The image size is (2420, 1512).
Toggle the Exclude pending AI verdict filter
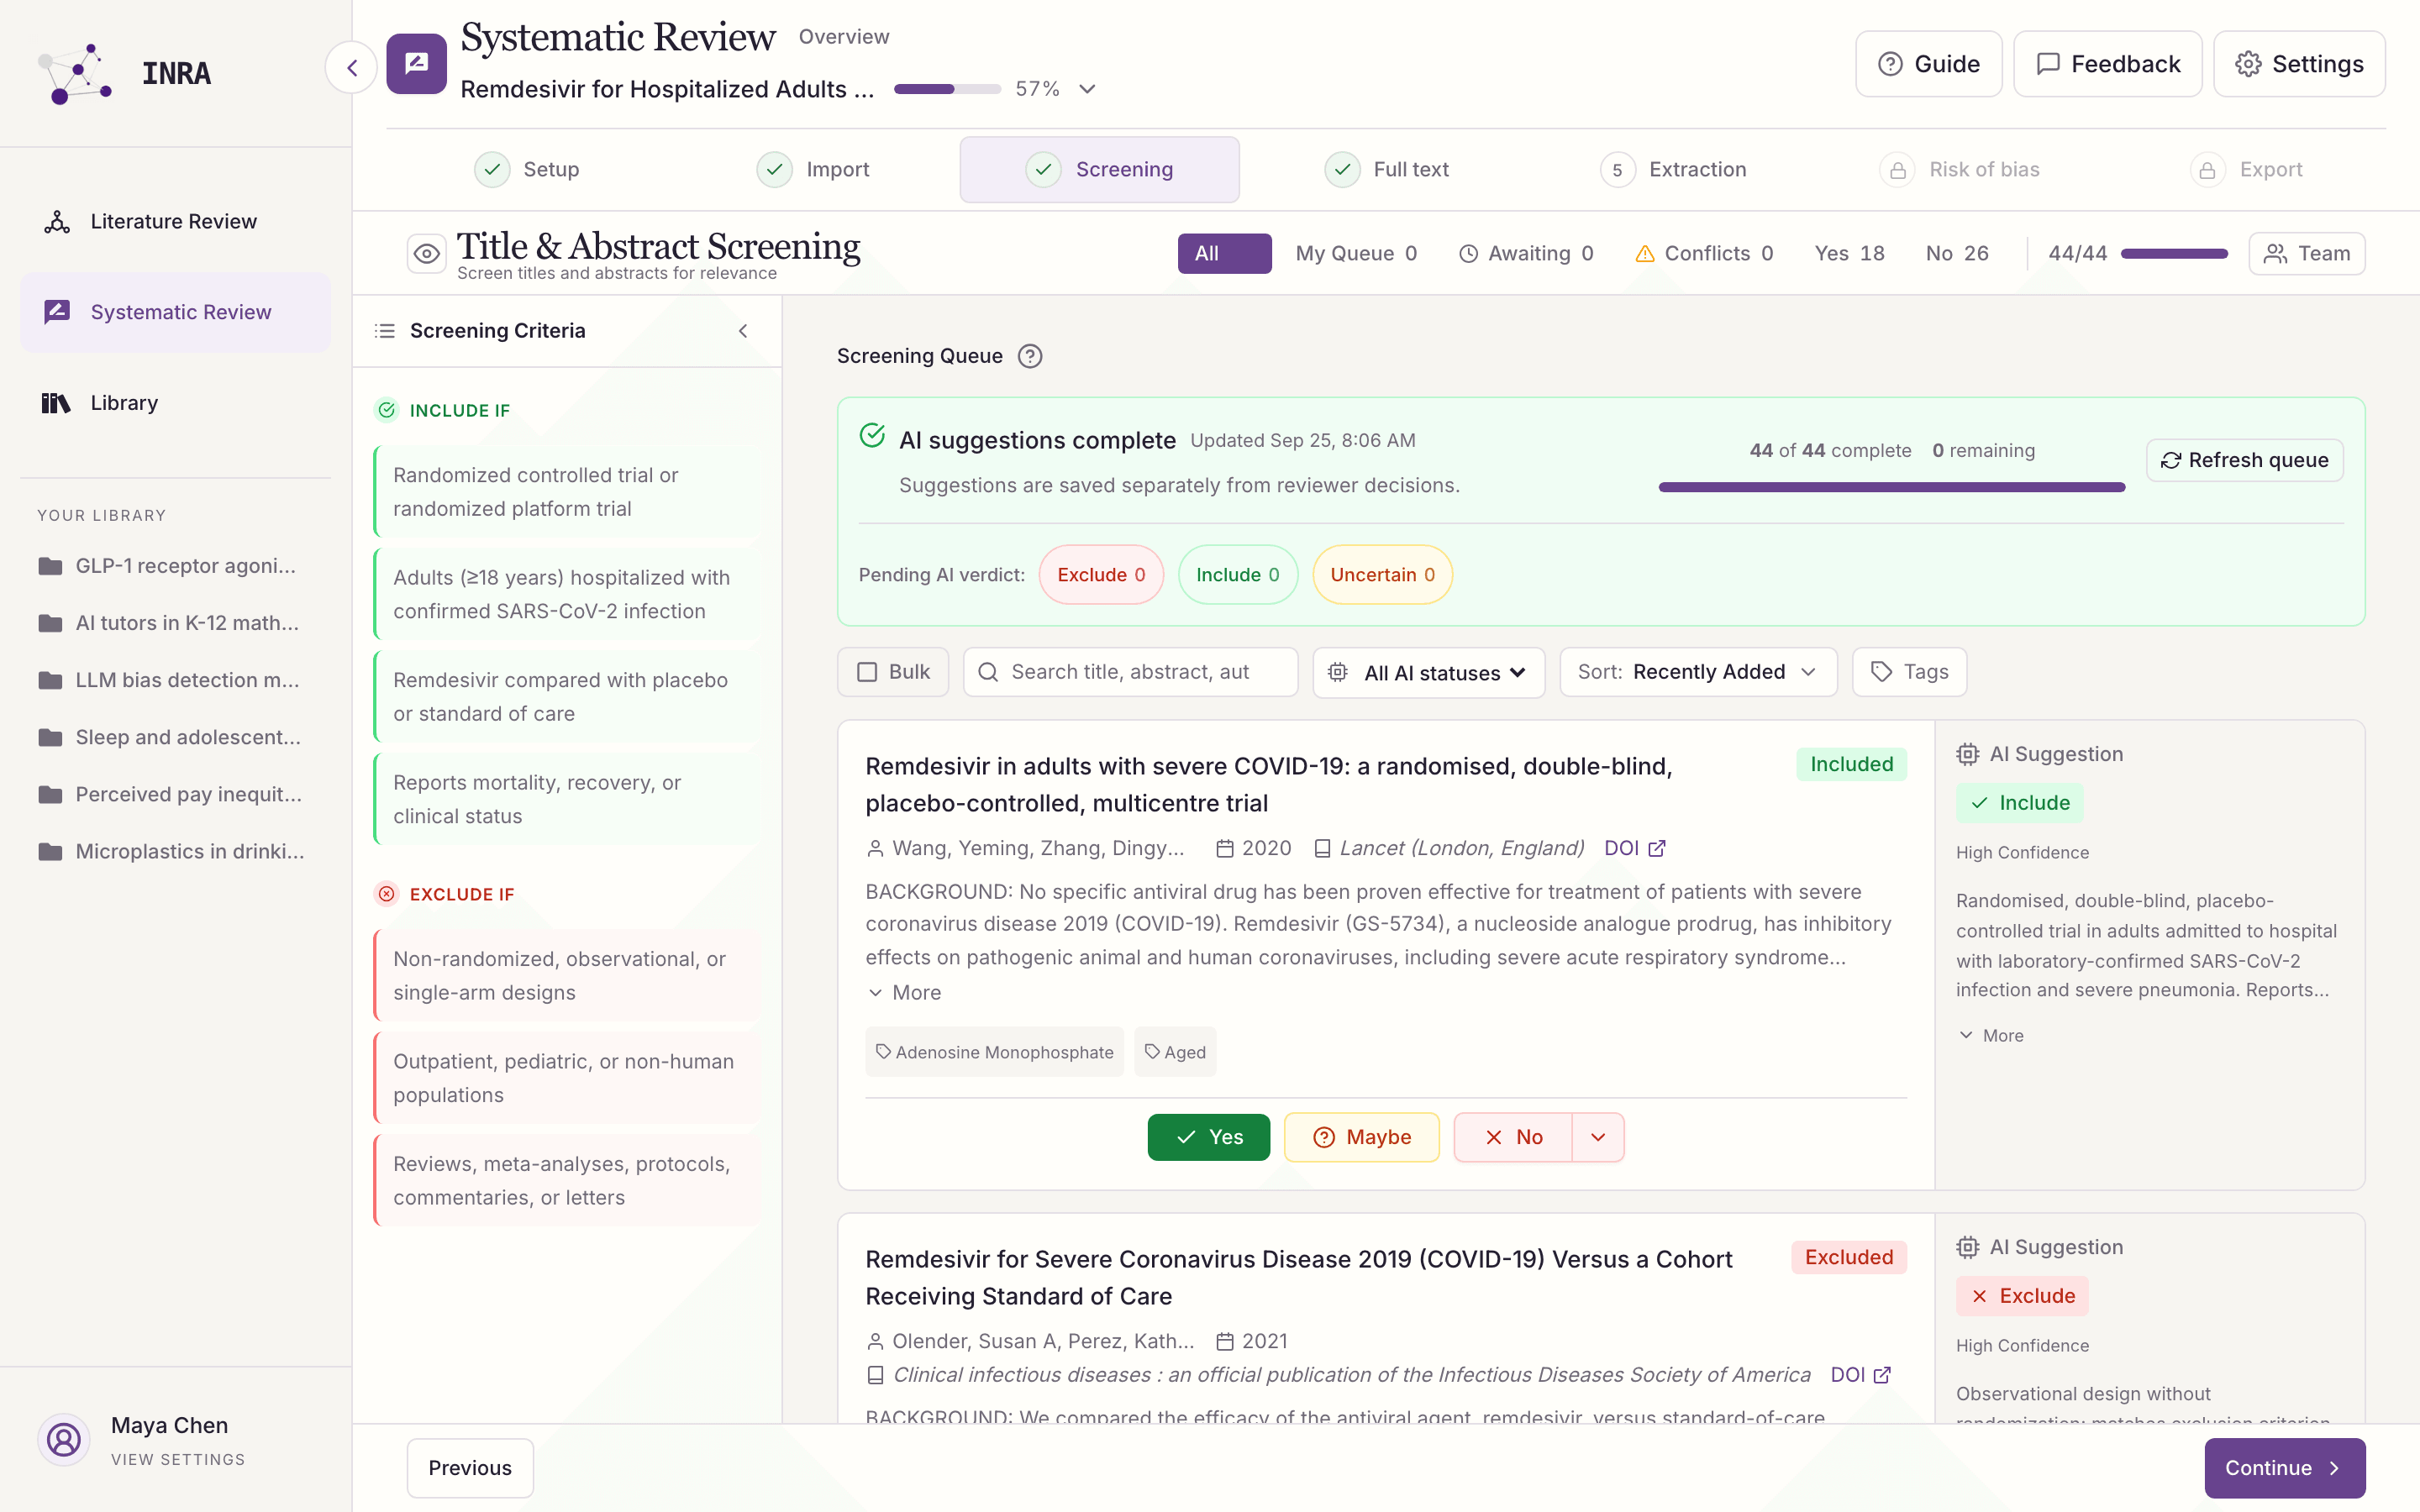pos(1101,575)
